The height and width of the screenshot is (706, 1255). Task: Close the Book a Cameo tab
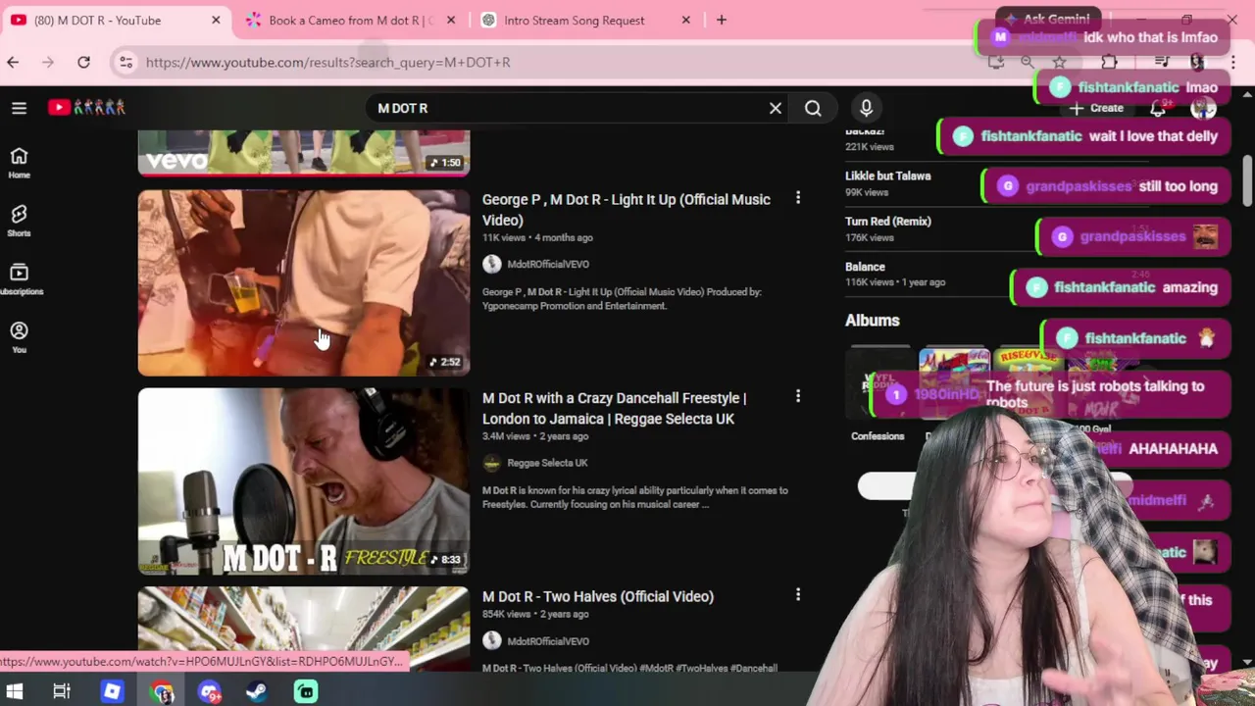tap(451, 20)
